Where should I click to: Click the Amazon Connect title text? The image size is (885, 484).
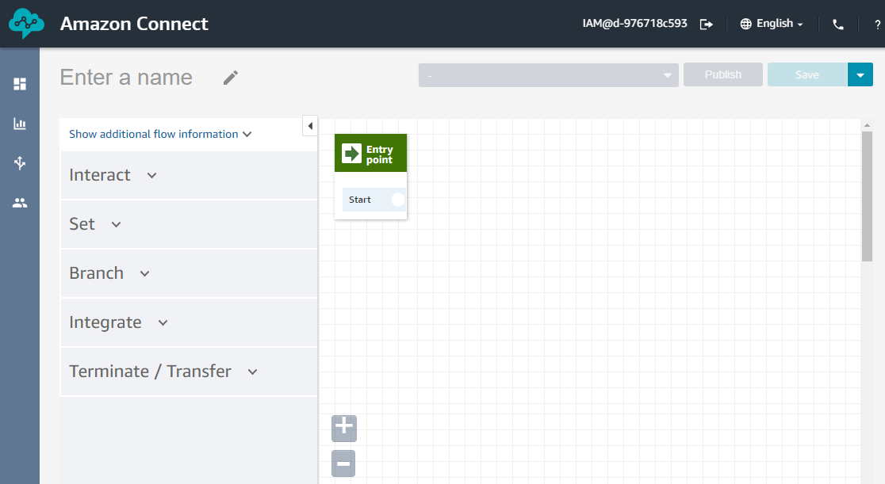point(134,24)
